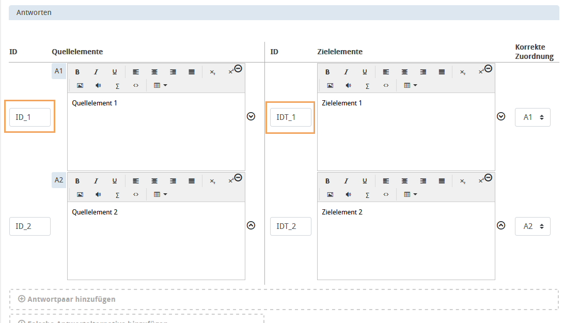The image size is (564, 323).
Task: Open correct assignment dropdown showing A2
Action: pos(532,226)
